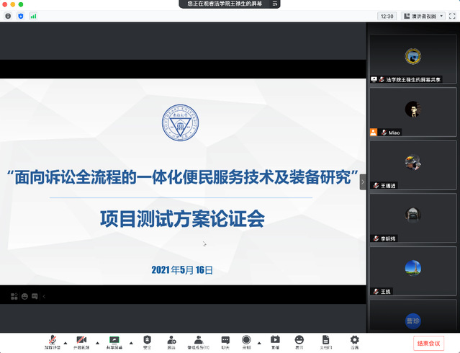The height and width of the screenshot is (353, 460).
Task: Click the 结束会议 end meeting button
Action: 428,342
